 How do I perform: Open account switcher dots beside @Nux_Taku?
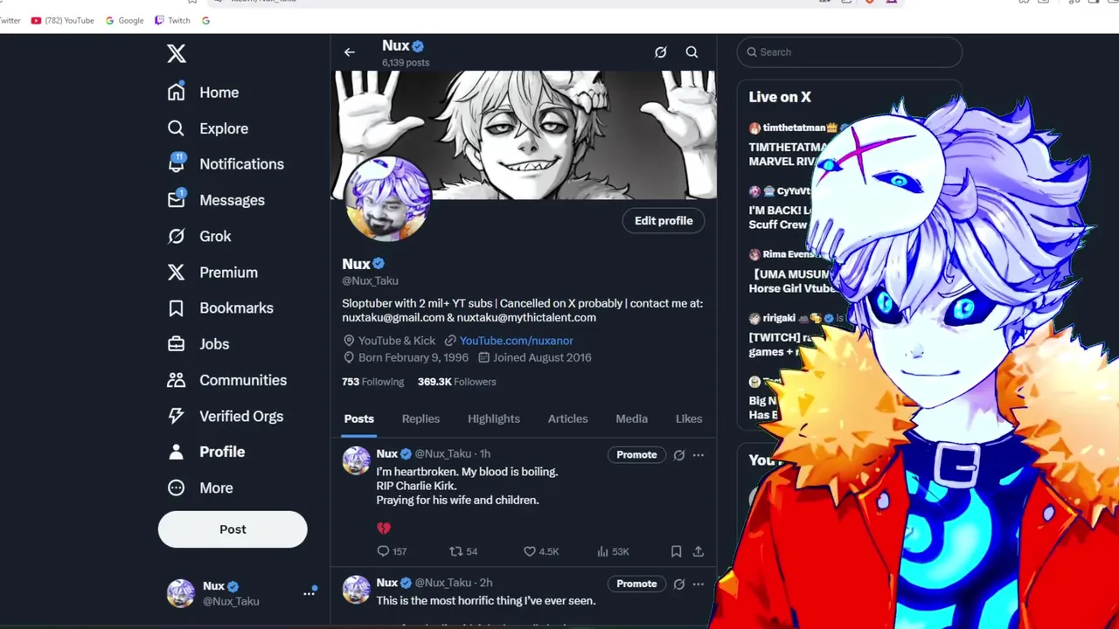point(309,593)
